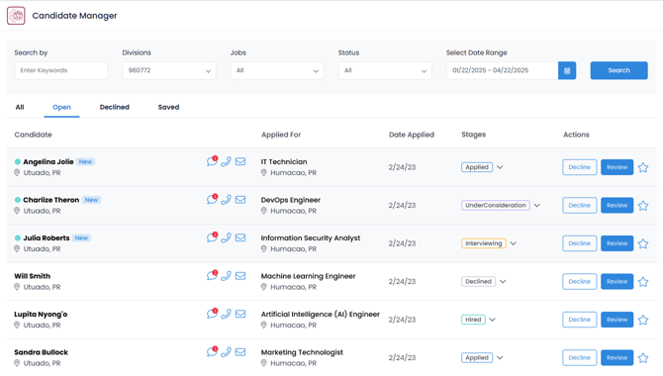
Task: Expand Hired stage dropdown for Lupita Nyong'o
Action: coord(492,320)
